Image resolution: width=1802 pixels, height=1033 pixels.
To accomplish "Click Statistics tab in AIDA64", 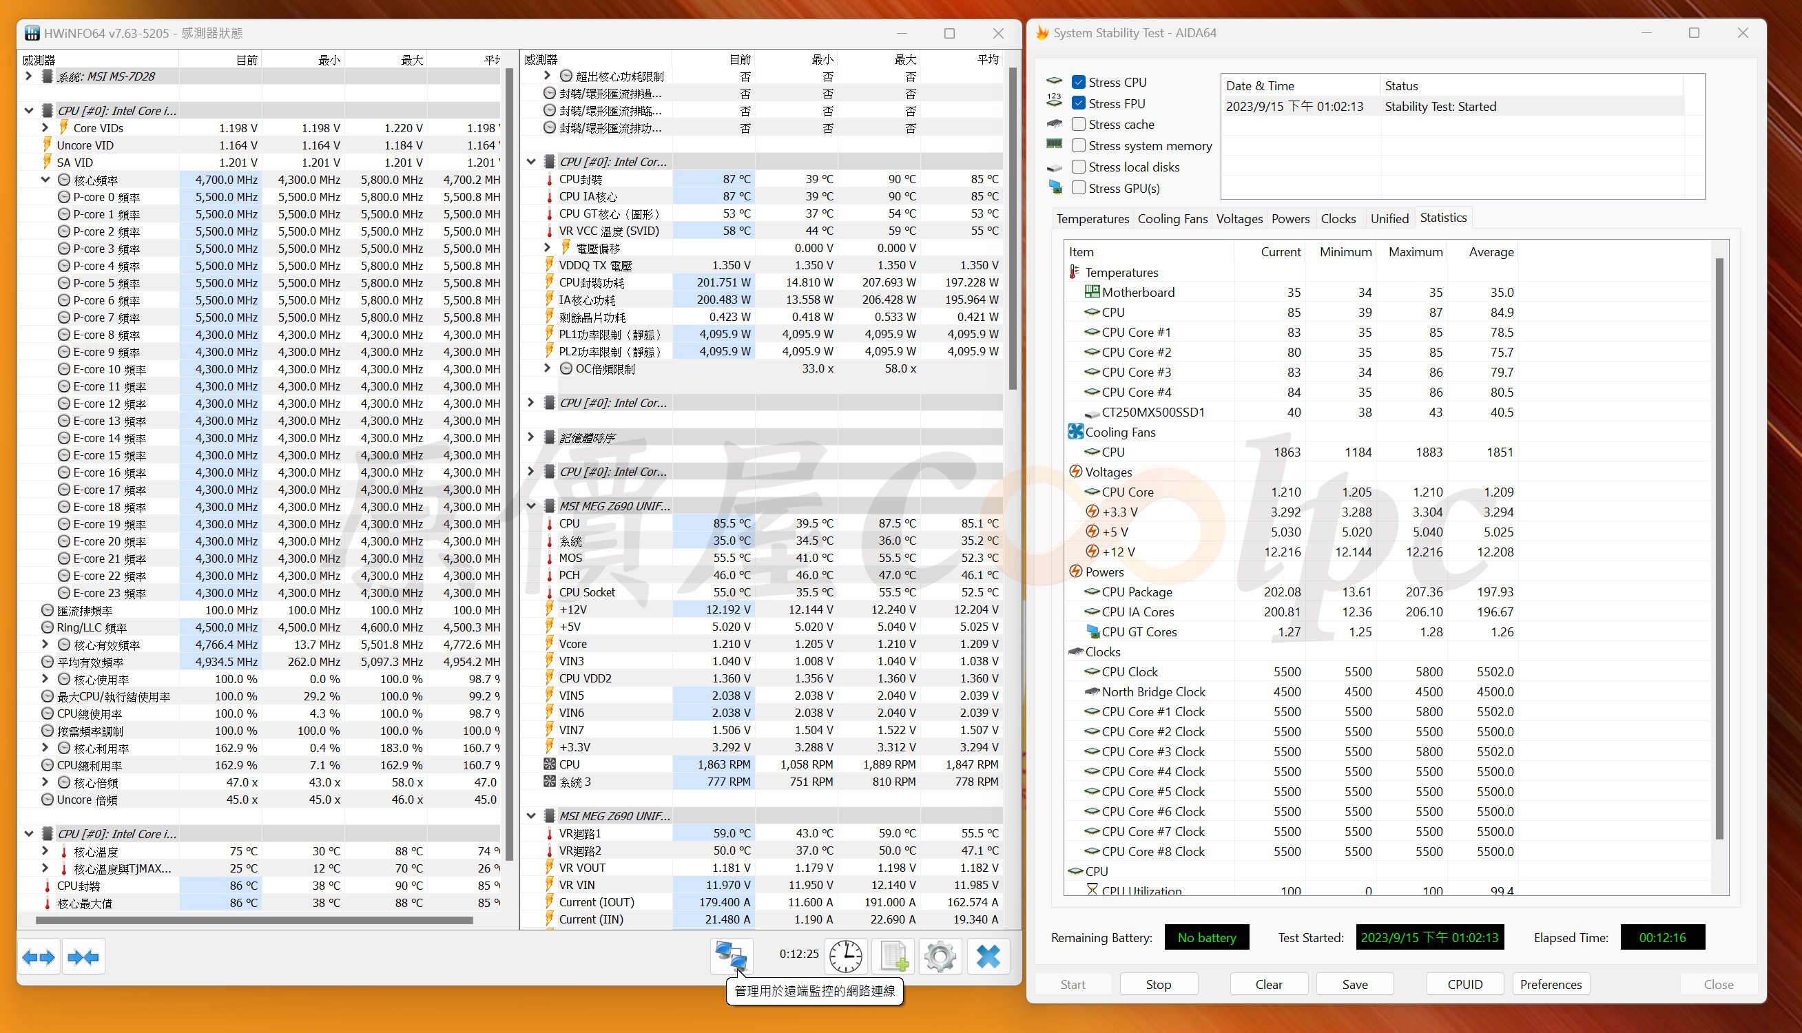I will [1443, 217].
